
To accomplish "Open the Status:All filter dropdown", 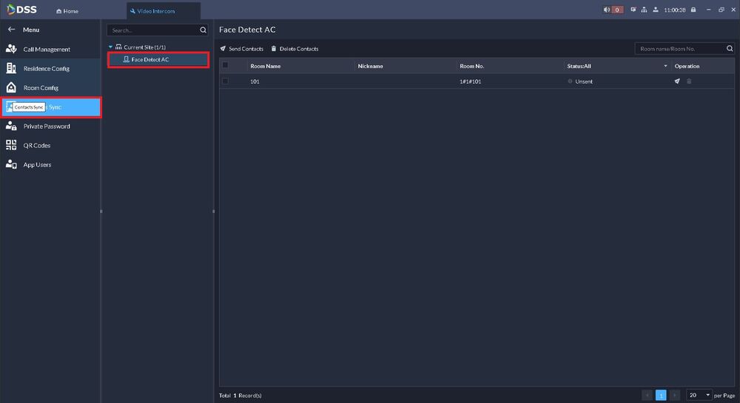I will tap(665, 67).
